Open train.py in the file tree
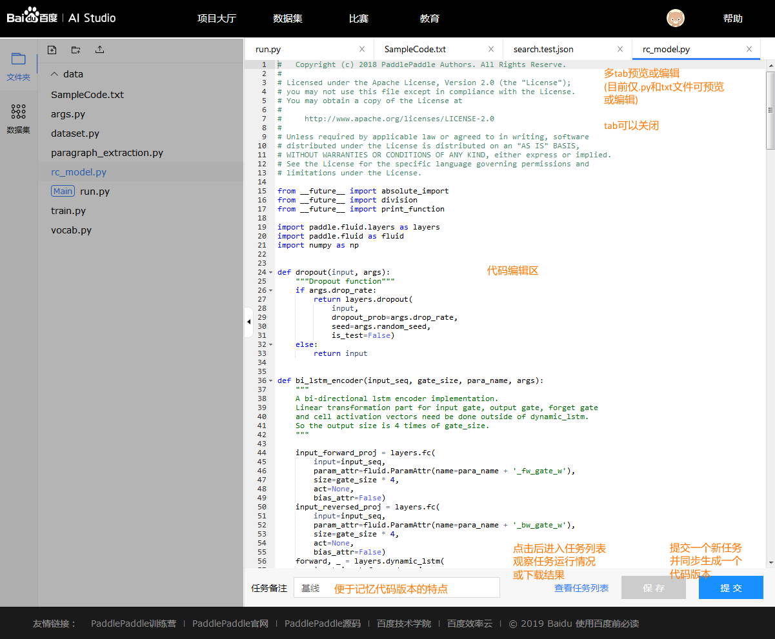The width and height of the screenshot is (775, 639). [x=68, y=211]
